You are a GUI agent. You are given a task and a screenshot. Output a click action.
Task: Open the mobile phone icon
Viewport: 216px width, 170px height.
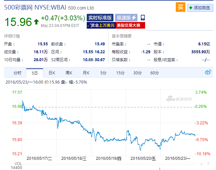pos(143,17)
